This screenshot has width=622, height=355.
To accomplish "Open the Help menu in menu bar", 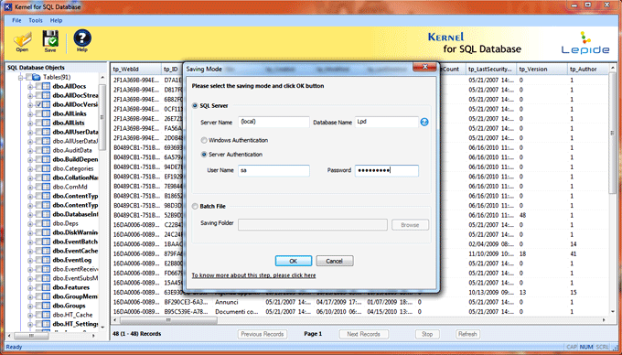I will pyautogui.click(x=56, y=20).
